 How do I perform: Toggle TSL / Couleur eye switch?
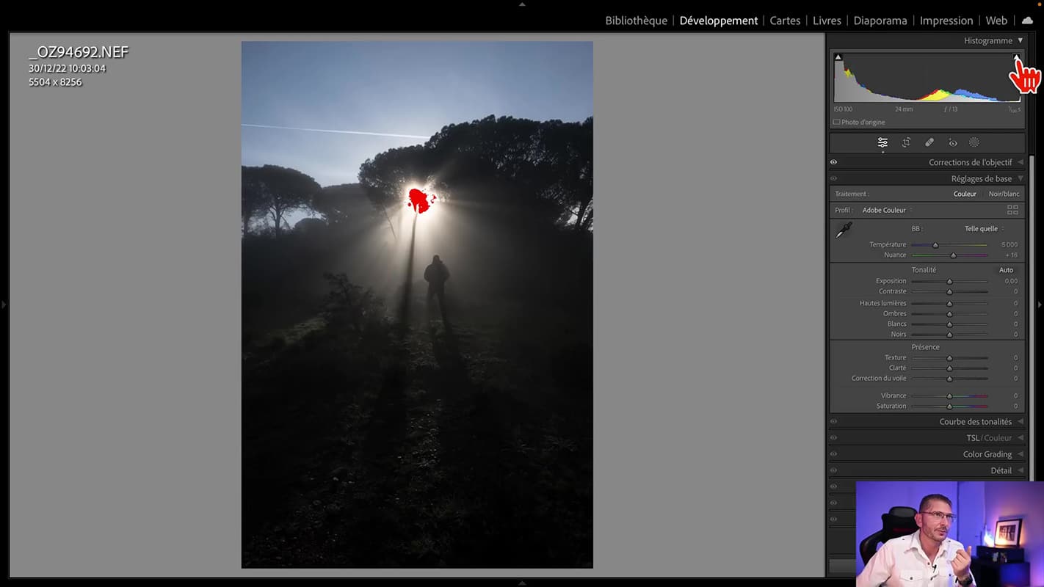tap(833, 437)
